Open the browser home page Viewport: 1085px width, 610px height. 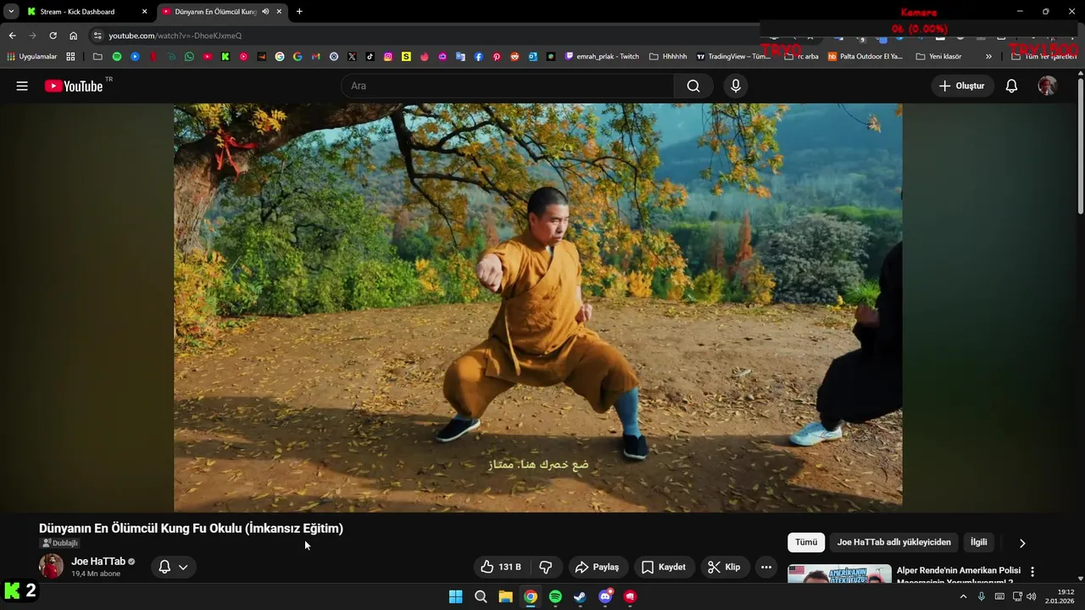coord(73,36)
